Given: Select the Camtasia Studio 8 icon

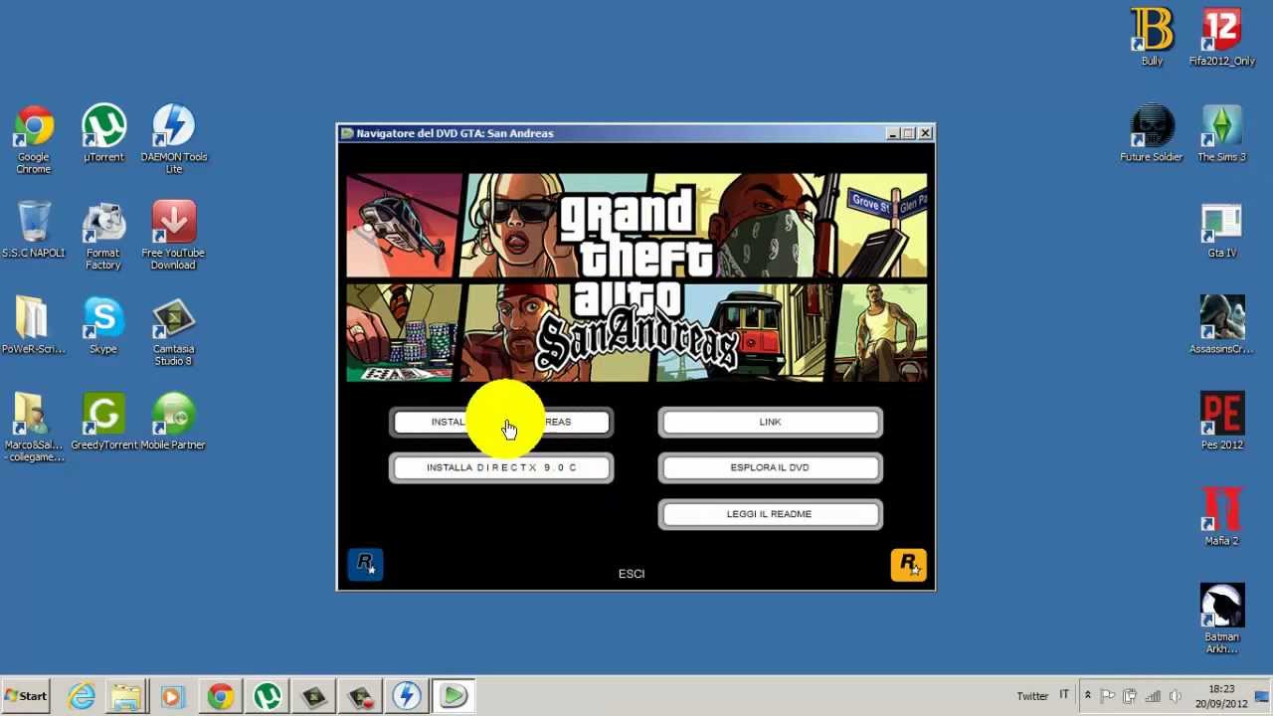Looking at the screenshot, I should [173, 332].
